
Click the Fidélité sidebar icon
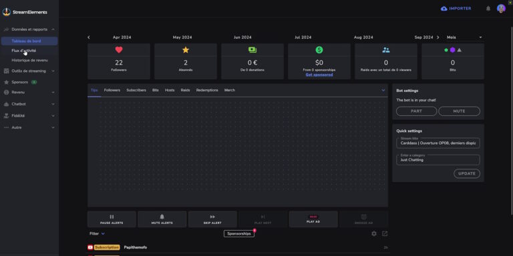pos(6,115)
